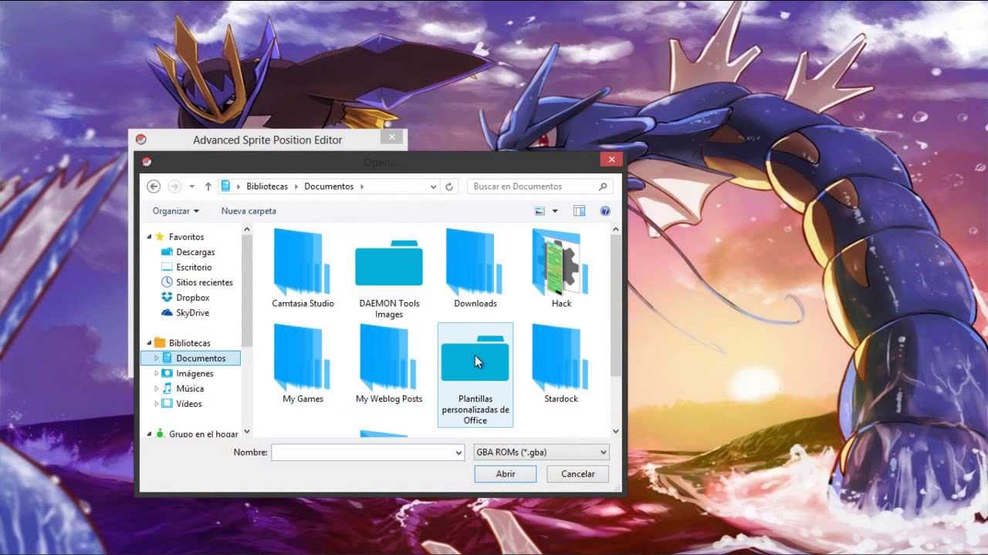Image resolution: width=988 pixels, height=555 pixels.
Task: Show the preview pane
Action: pyautogui.click(x=580, y=211)
